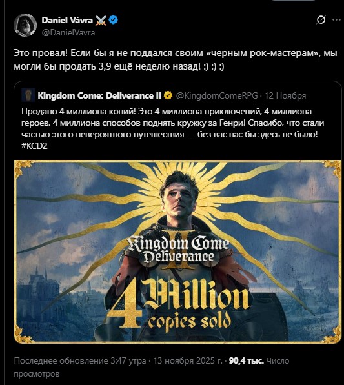Image resolution: width=344 pixels, height=385 pixels.
Task: Click the crossed swords emoji
Action: [101, 20]
